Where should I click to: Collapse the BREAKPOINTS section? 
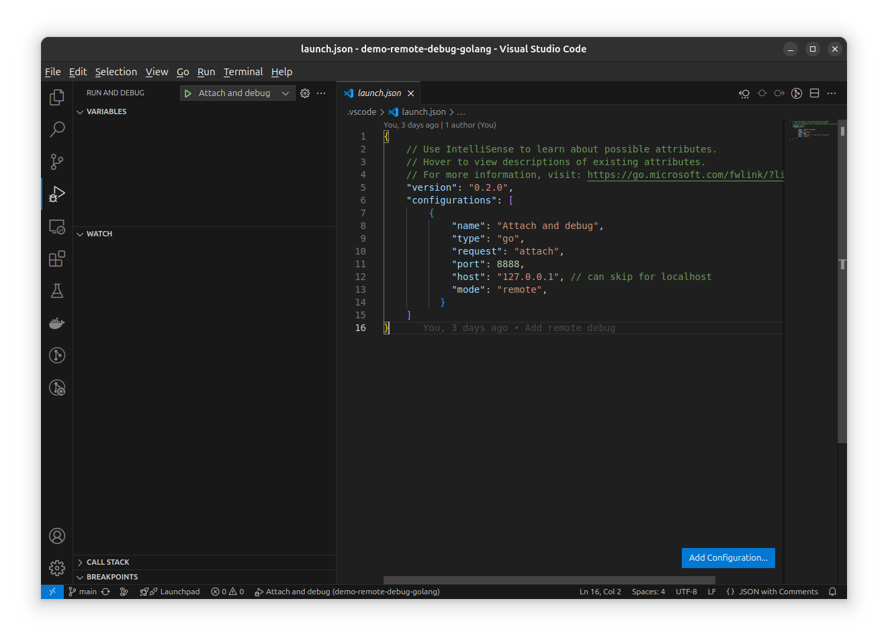(204, 577)
